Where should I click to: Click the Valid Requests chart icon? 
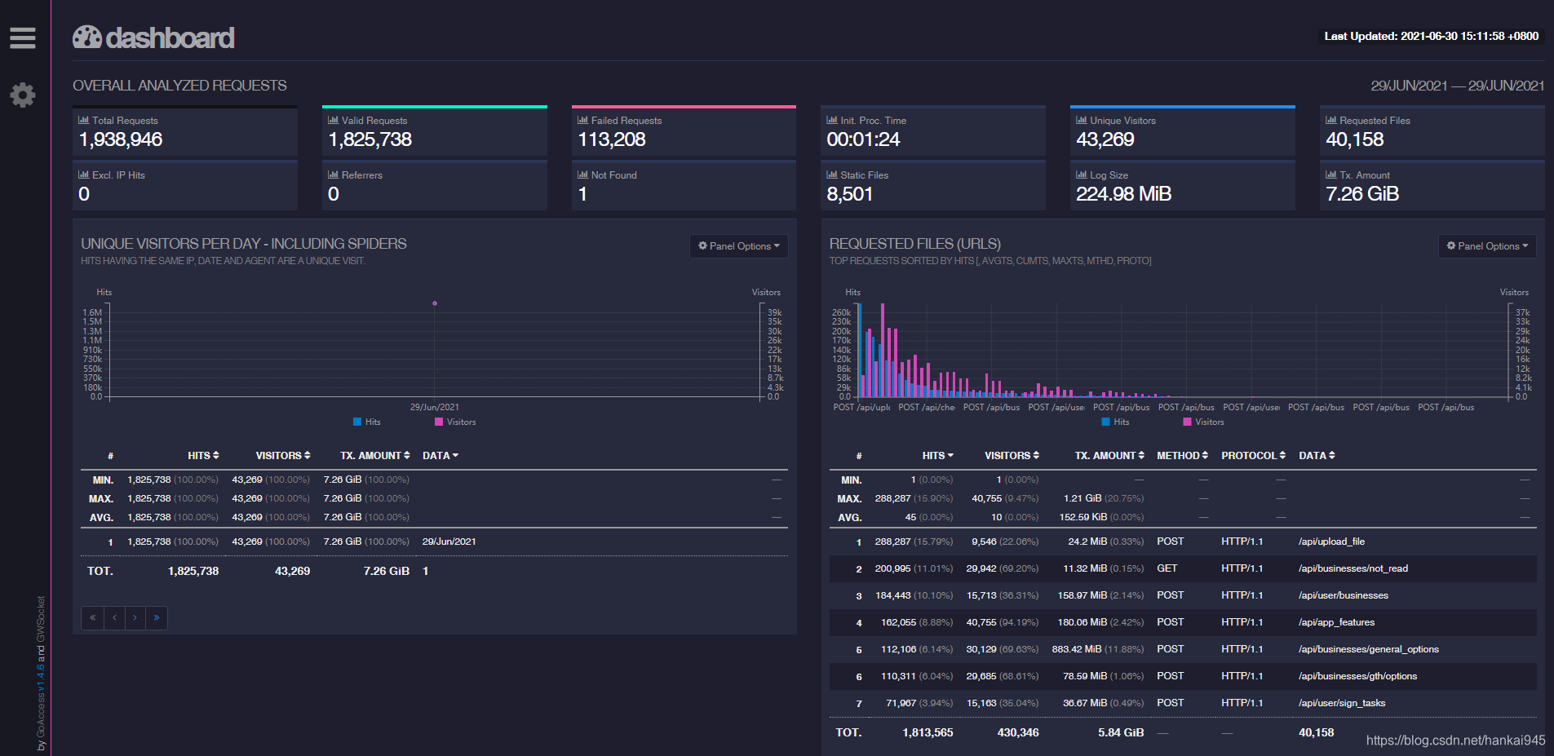point(333,120)
